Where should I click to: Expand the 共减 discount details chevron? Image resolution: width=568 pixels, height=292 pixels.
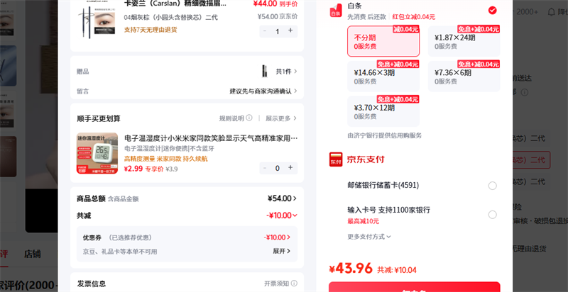[x=295, y=215]
